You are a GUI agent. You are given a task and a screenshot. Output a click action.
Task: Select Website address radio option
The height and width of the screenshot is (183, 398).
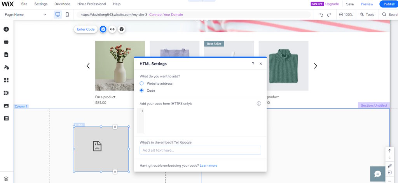point(141,83)
